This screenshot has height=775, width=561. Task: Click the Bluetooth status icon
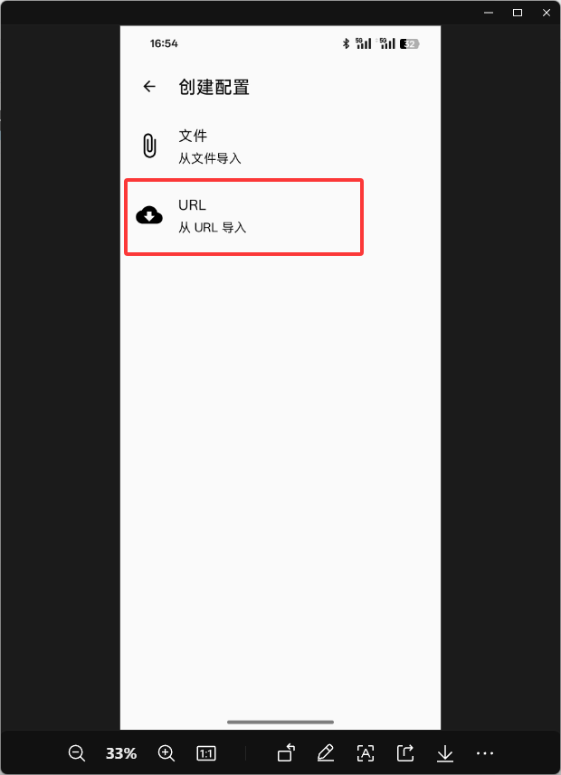347,43
